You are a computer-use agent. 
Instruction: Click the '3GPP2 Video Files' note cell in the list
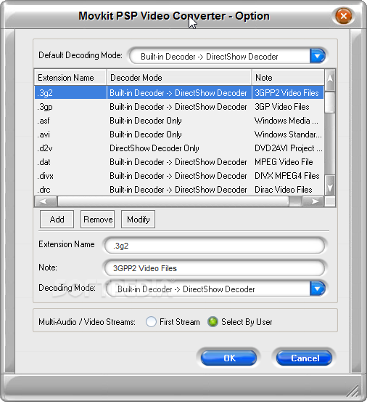point(286,92)
